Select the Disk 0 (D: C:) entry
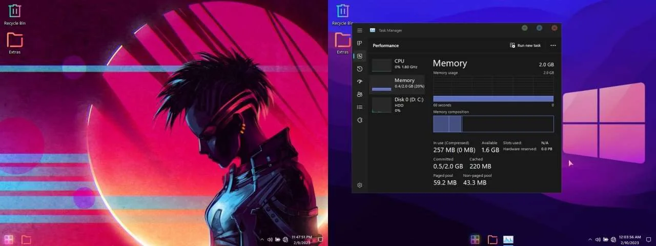Viewport: 656px width, 246px height. [x=397, y=104]
